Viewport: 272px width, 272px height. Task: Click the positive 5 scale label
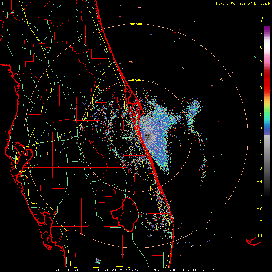click(261, 61)
